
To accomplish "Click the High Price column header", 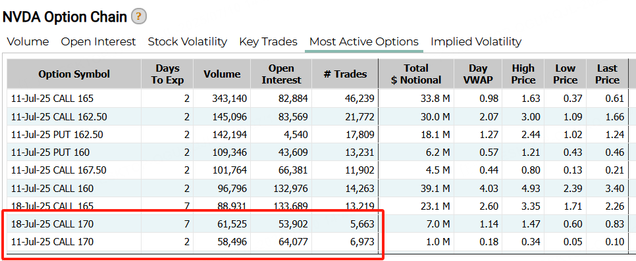I will click(523, 74).
